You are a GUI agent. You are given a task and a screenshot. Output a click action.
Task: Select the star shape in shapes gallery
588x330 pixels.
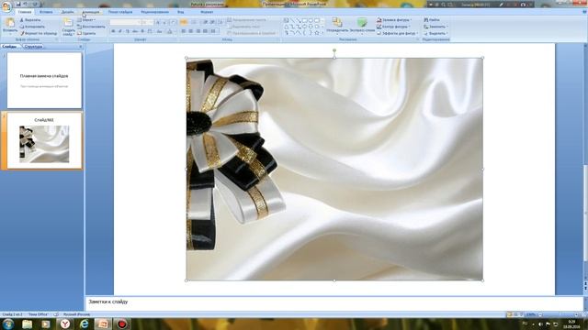(x=317, y=33)
